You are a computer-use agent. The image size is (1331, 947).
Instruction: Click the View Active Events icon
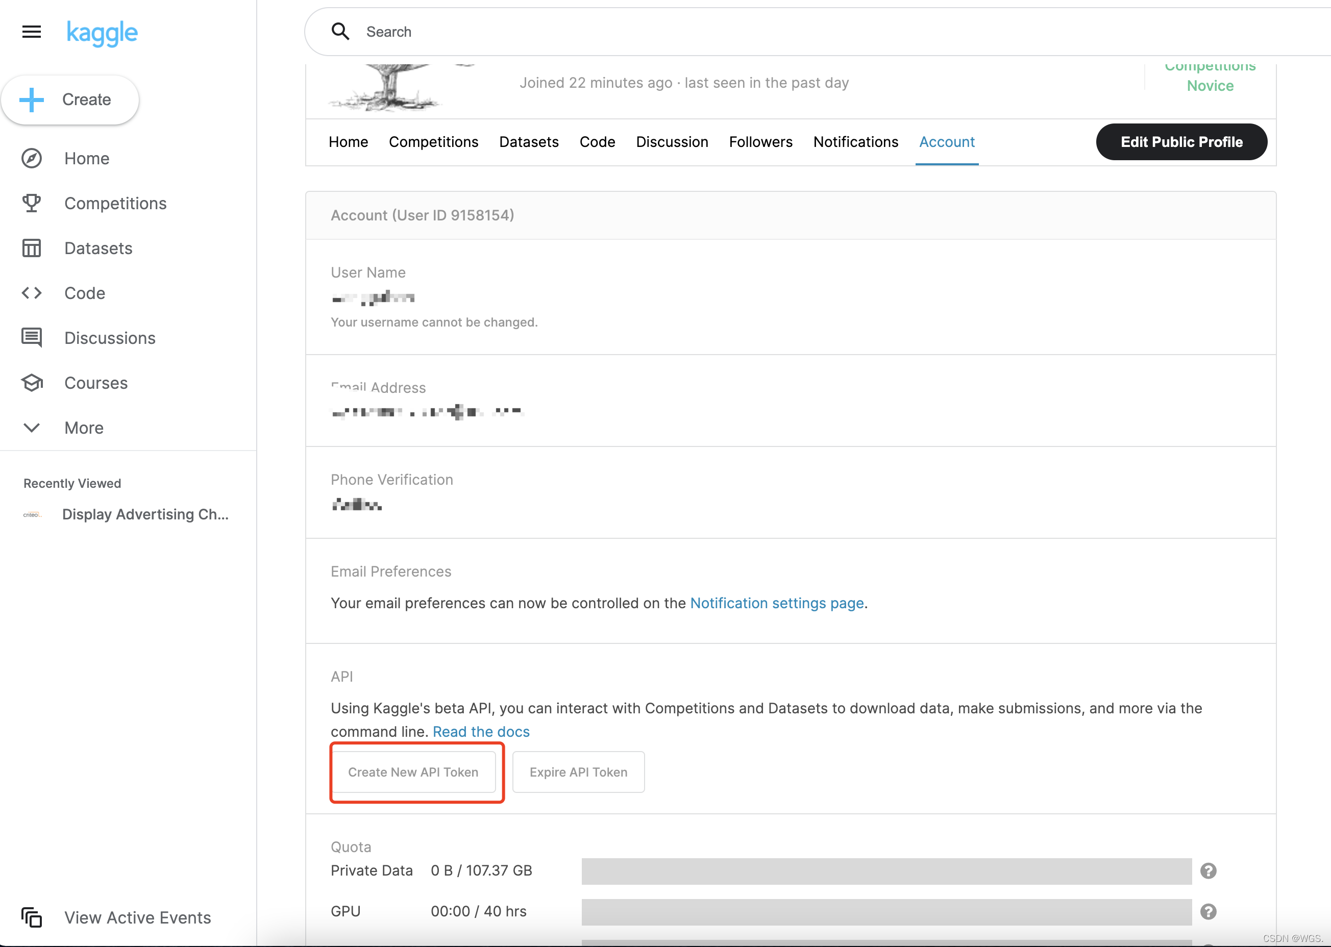32,917
